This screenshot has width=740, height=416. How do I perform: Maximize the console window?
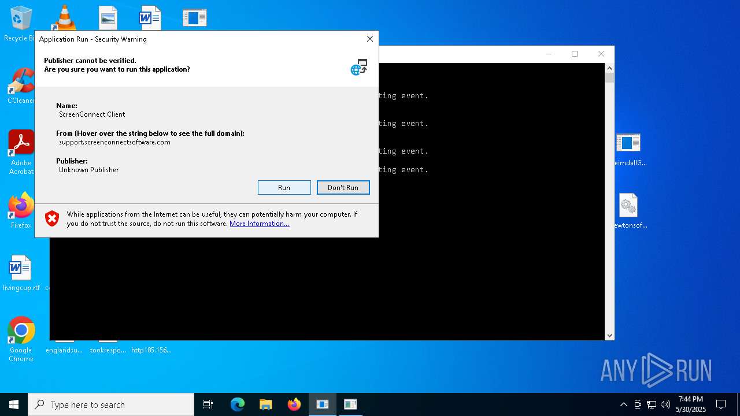(575, 54)
